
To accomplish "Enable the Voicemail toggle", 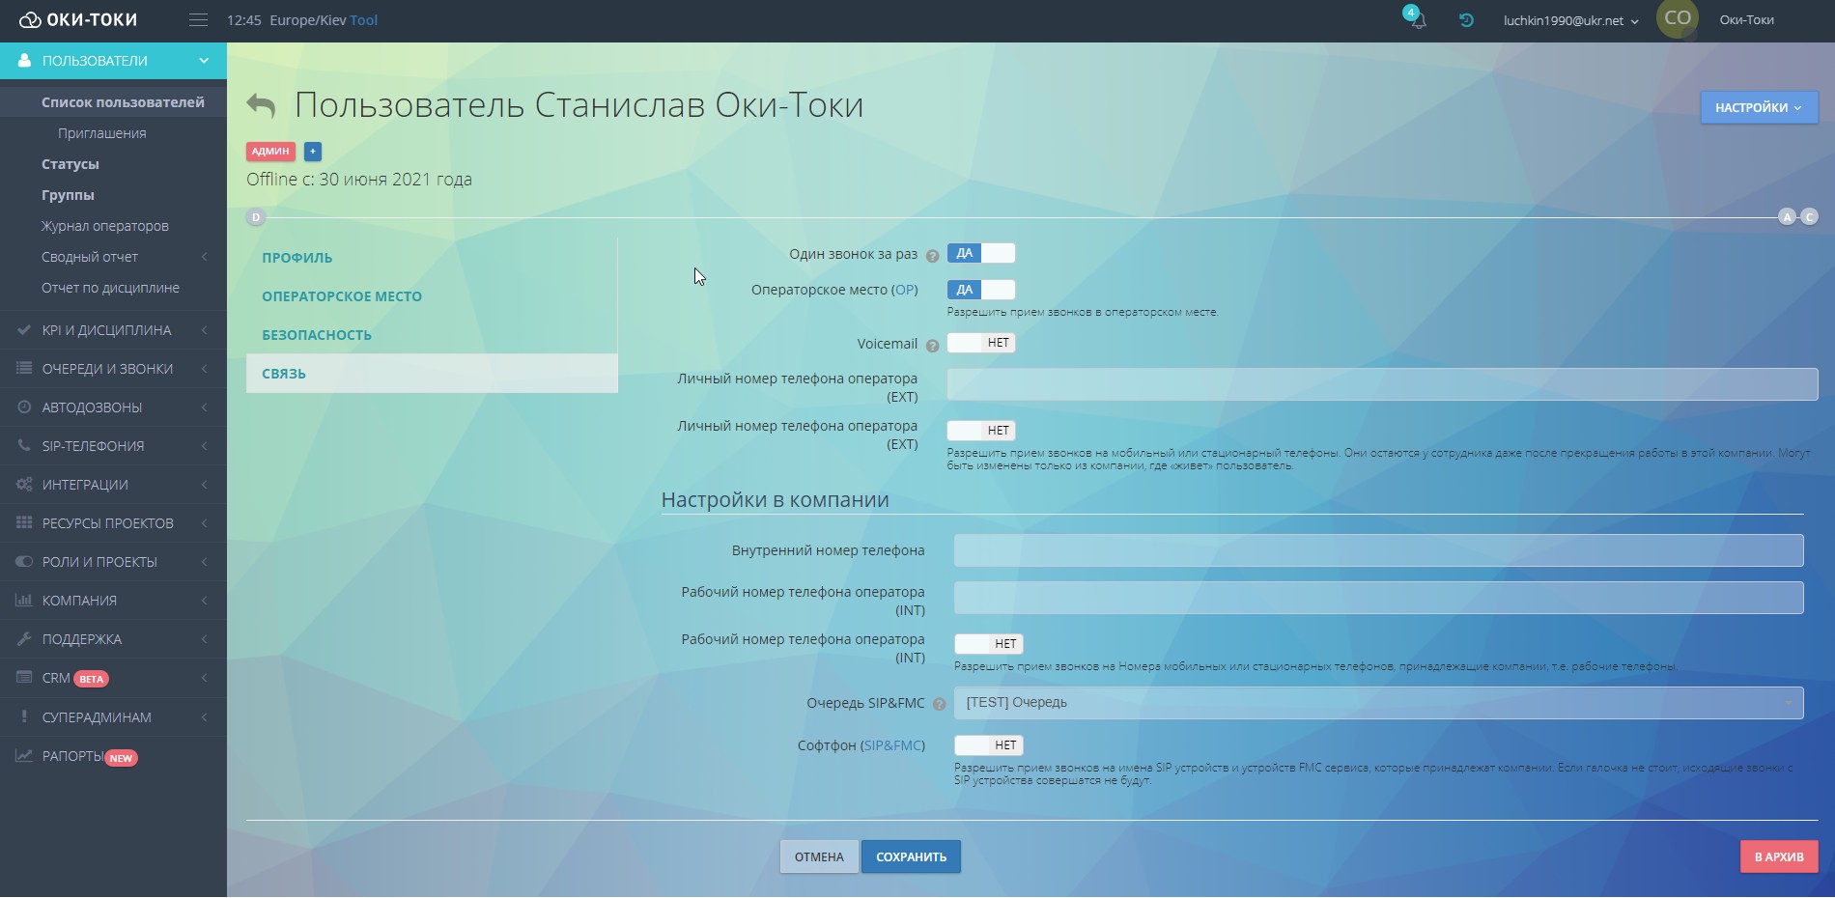I will [x=980, y=343].
